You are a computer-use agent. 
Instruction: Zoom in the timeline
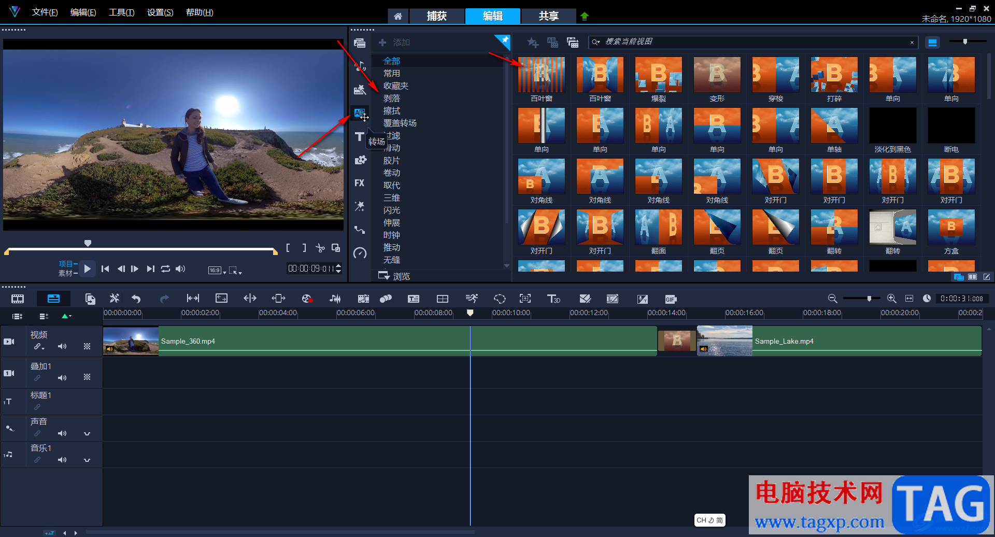(x=892, y=299)
